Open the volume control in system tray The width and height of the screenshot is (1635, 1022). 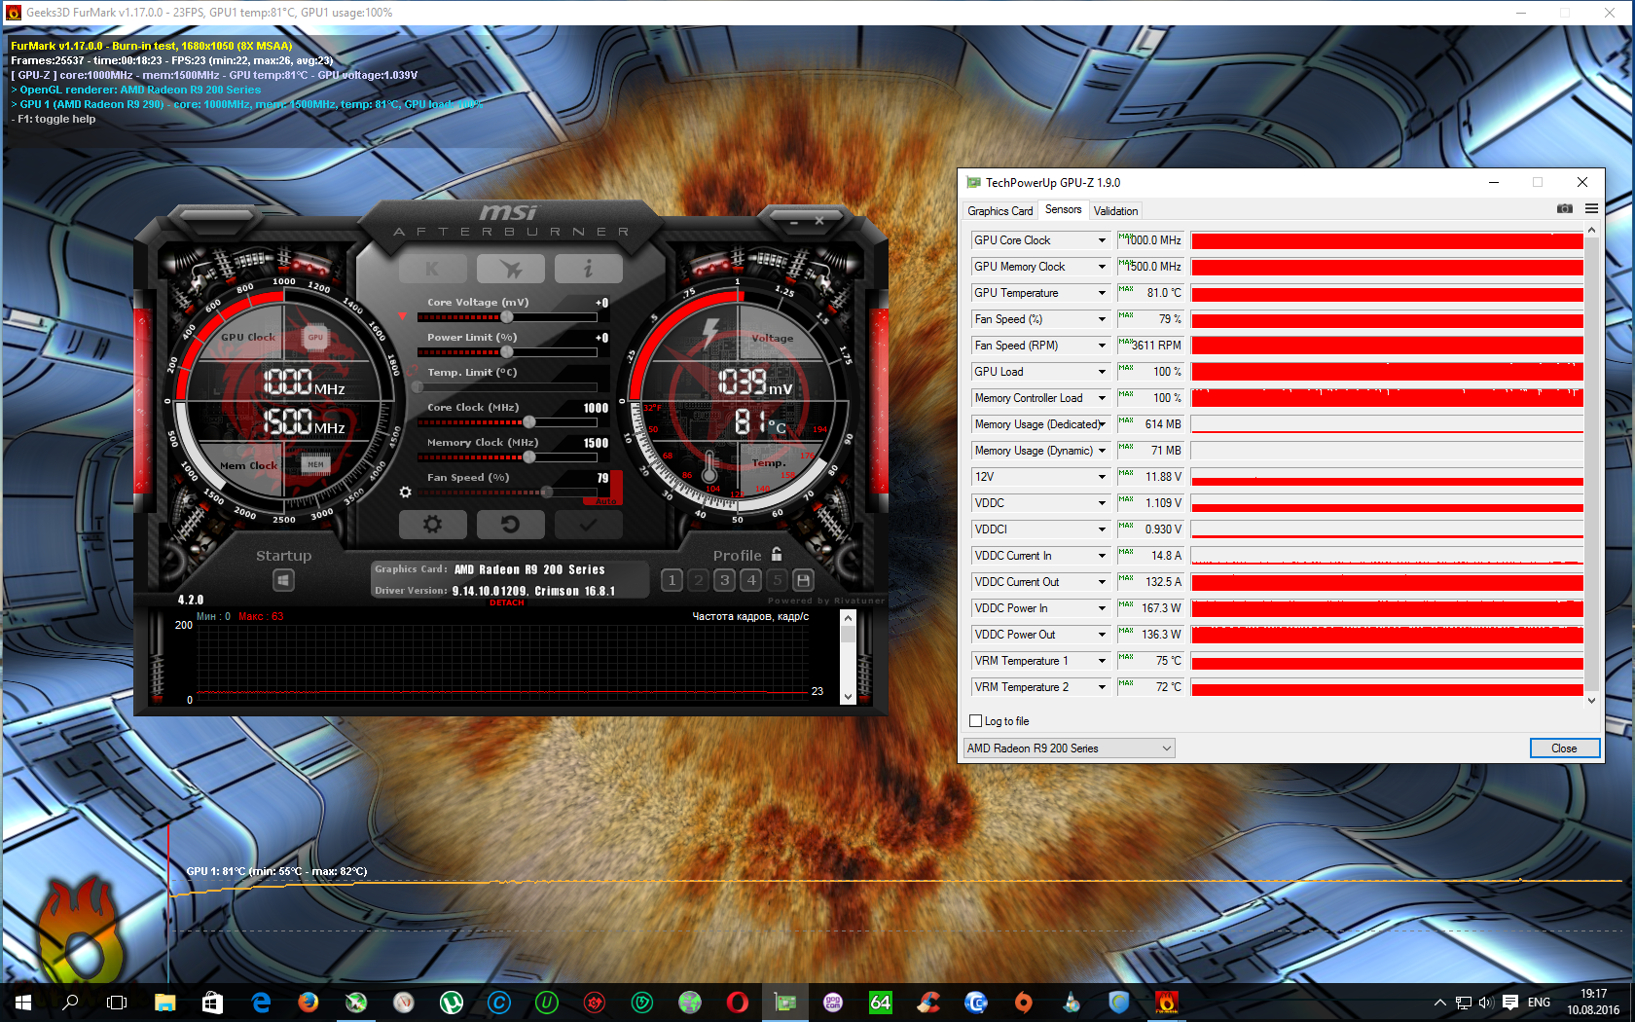click(1486, 1003)
